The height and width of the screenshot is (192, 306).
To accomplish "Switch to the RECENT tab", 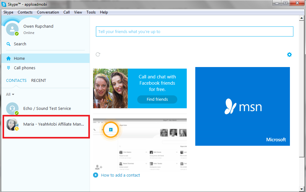I will pos(38,81).
